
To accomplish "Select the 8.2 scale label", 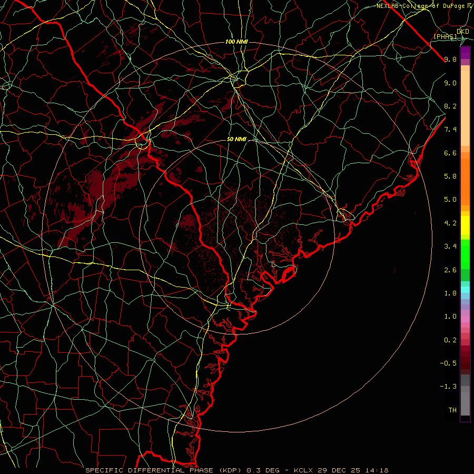I will tap(450, 106).
